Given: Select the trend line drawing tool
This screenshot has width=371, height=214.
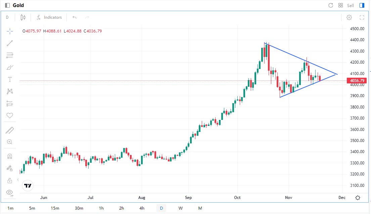Looking at the screenshot, I should [10, 43].
